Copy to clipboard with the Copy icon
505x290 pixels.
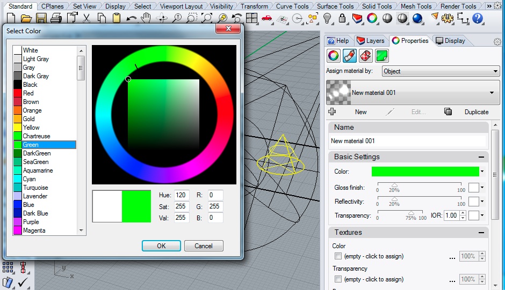coord(102,18)
